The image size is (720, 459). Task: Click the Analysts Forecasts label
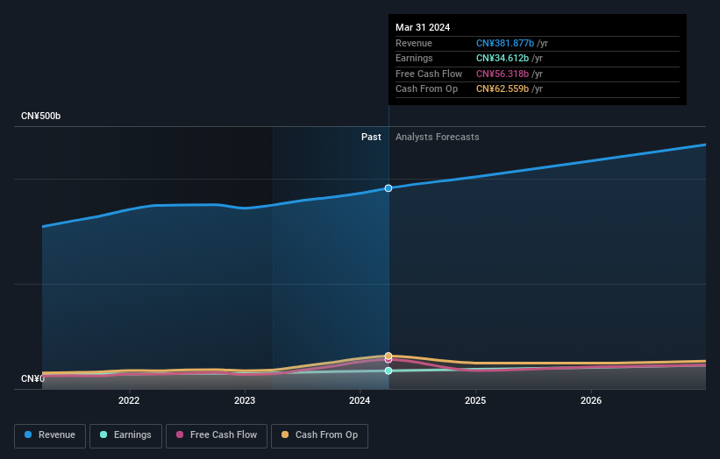pos(437,138)
